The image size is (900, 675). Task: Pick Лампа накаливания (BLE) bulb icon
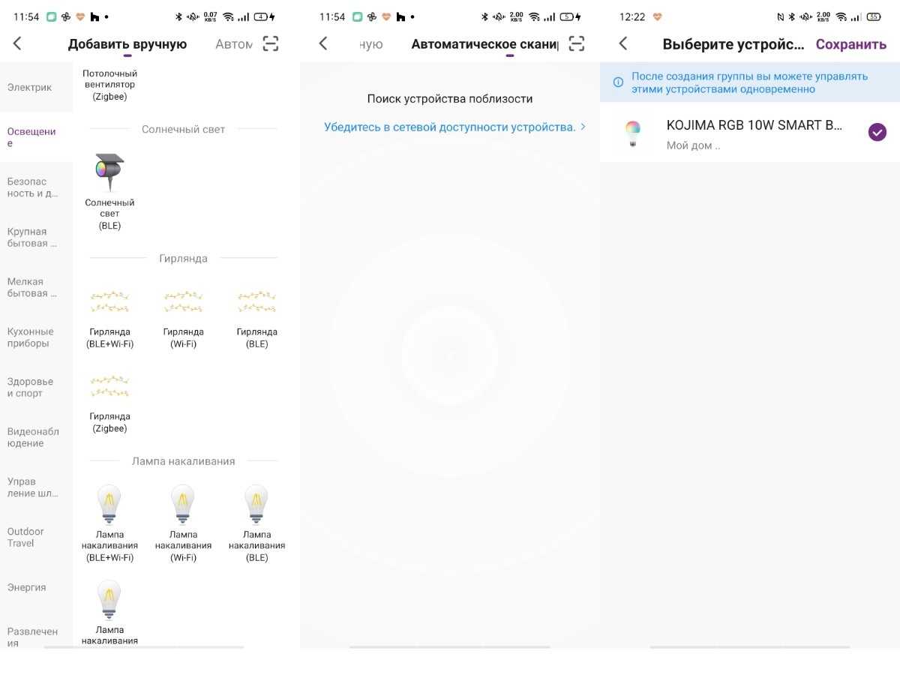pyautogui.click(x=256, y=504)
